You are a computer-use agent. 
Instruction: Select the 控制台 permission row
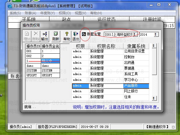pos(111,57)
